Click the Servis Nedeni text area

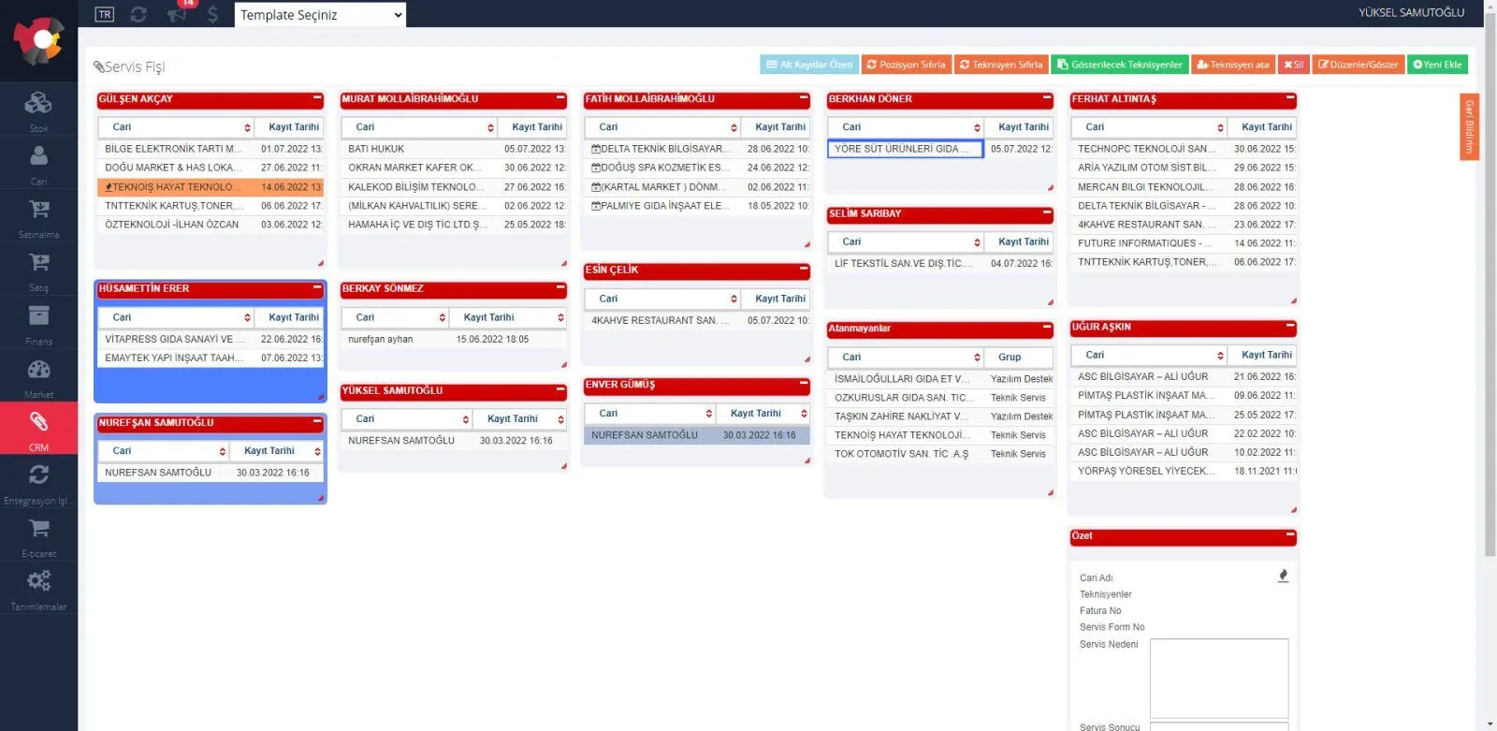click(x=1219, y=679)
